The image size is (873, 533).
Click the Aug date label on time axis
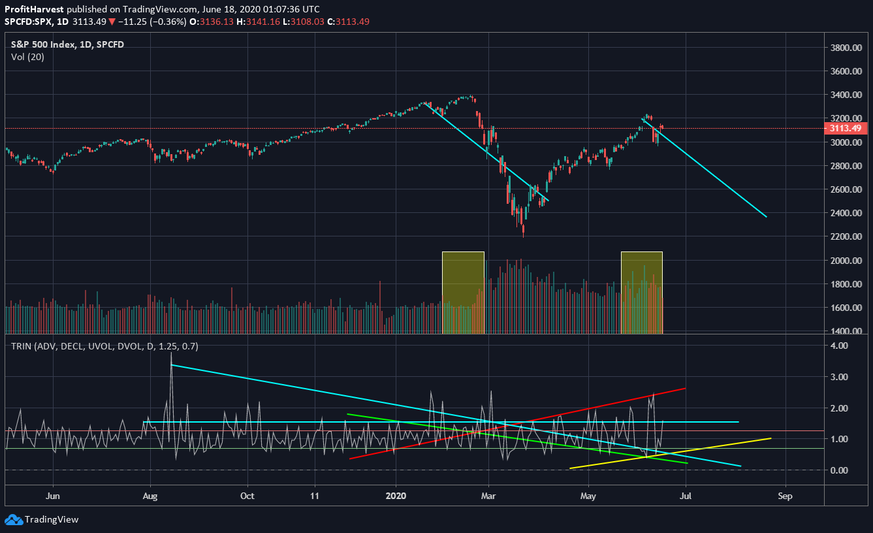pos(151,496)
